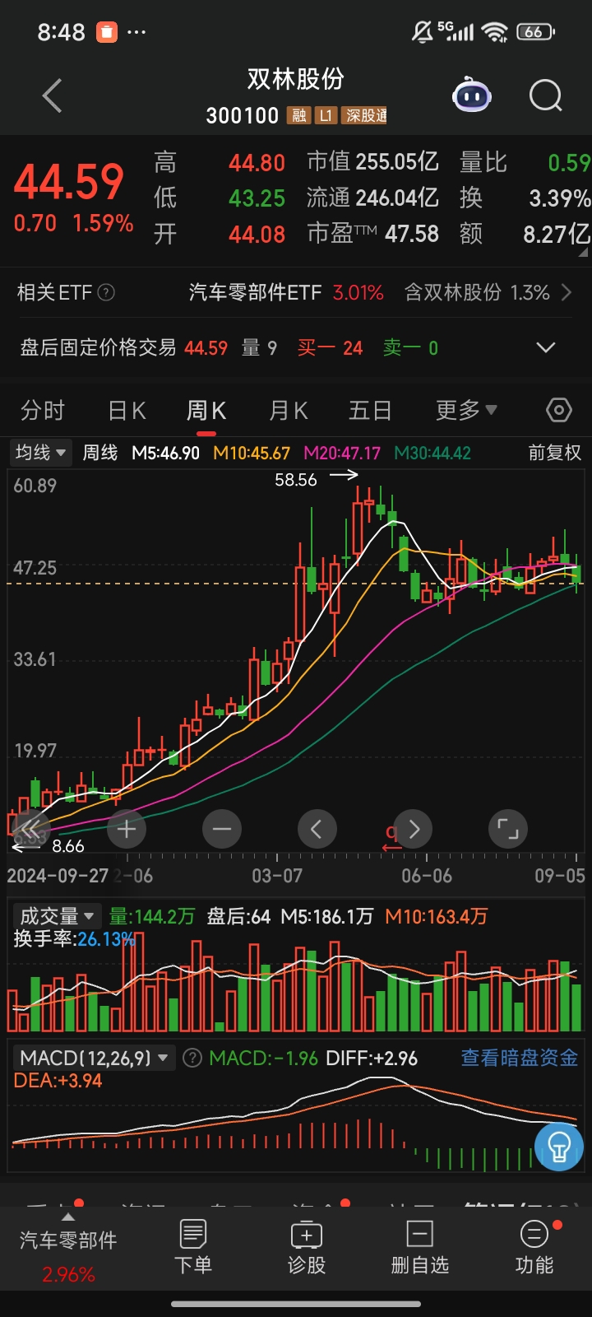Switch to 月K tab
The height and width of the screenshot is (1317, 592).
click(289, 410)
